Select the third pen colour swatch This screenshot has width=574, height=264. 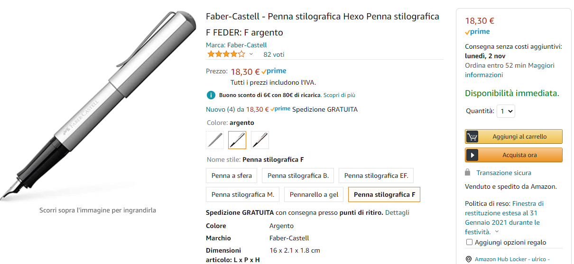(x=260, y=140)
